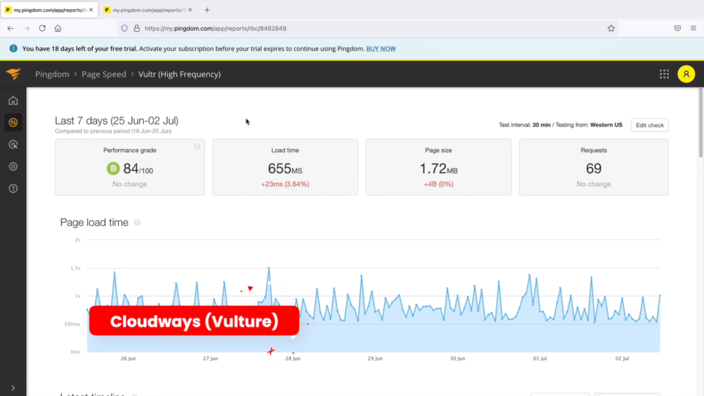Open the active monitoring sidebar icon
The image size is (704, 396).
[x=13, y=122]
